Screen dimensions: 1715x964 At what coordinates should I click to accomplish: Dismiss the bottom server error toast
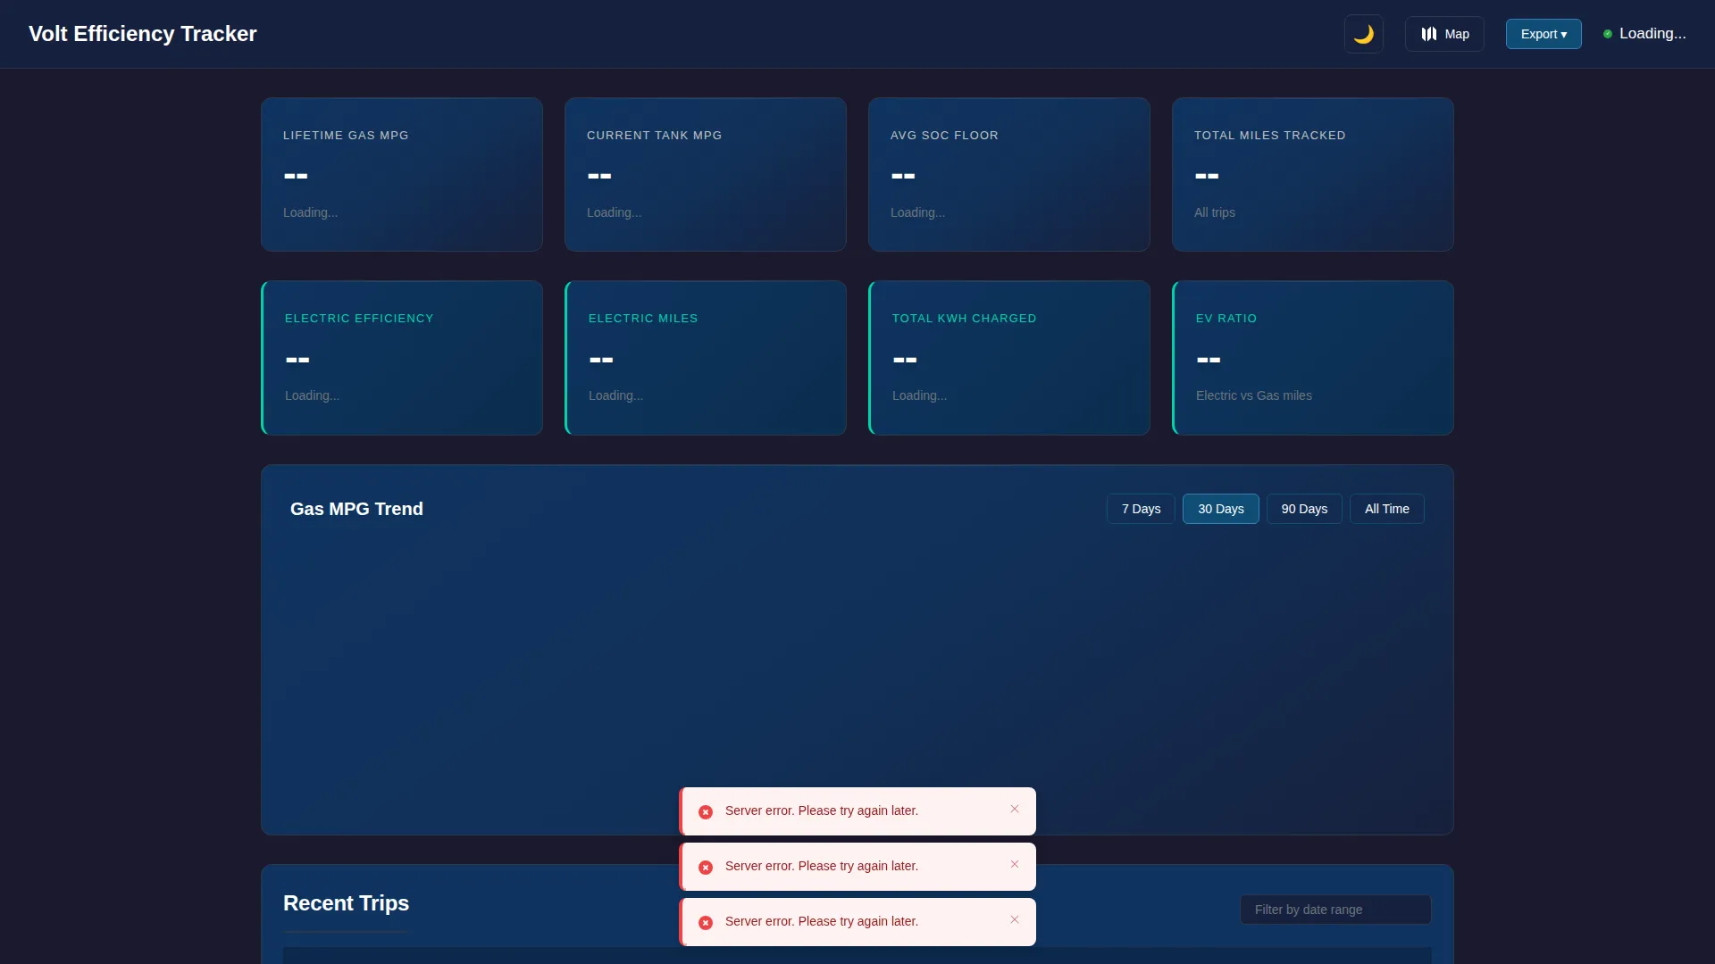1015,919
